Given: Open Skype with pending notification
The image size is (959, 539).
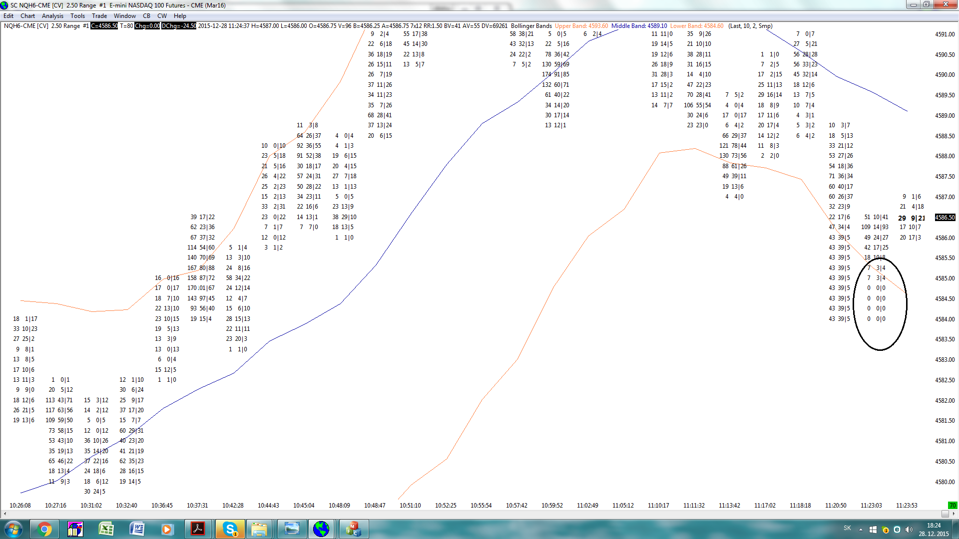Looking at the screenshot, I should click(230, 529).
